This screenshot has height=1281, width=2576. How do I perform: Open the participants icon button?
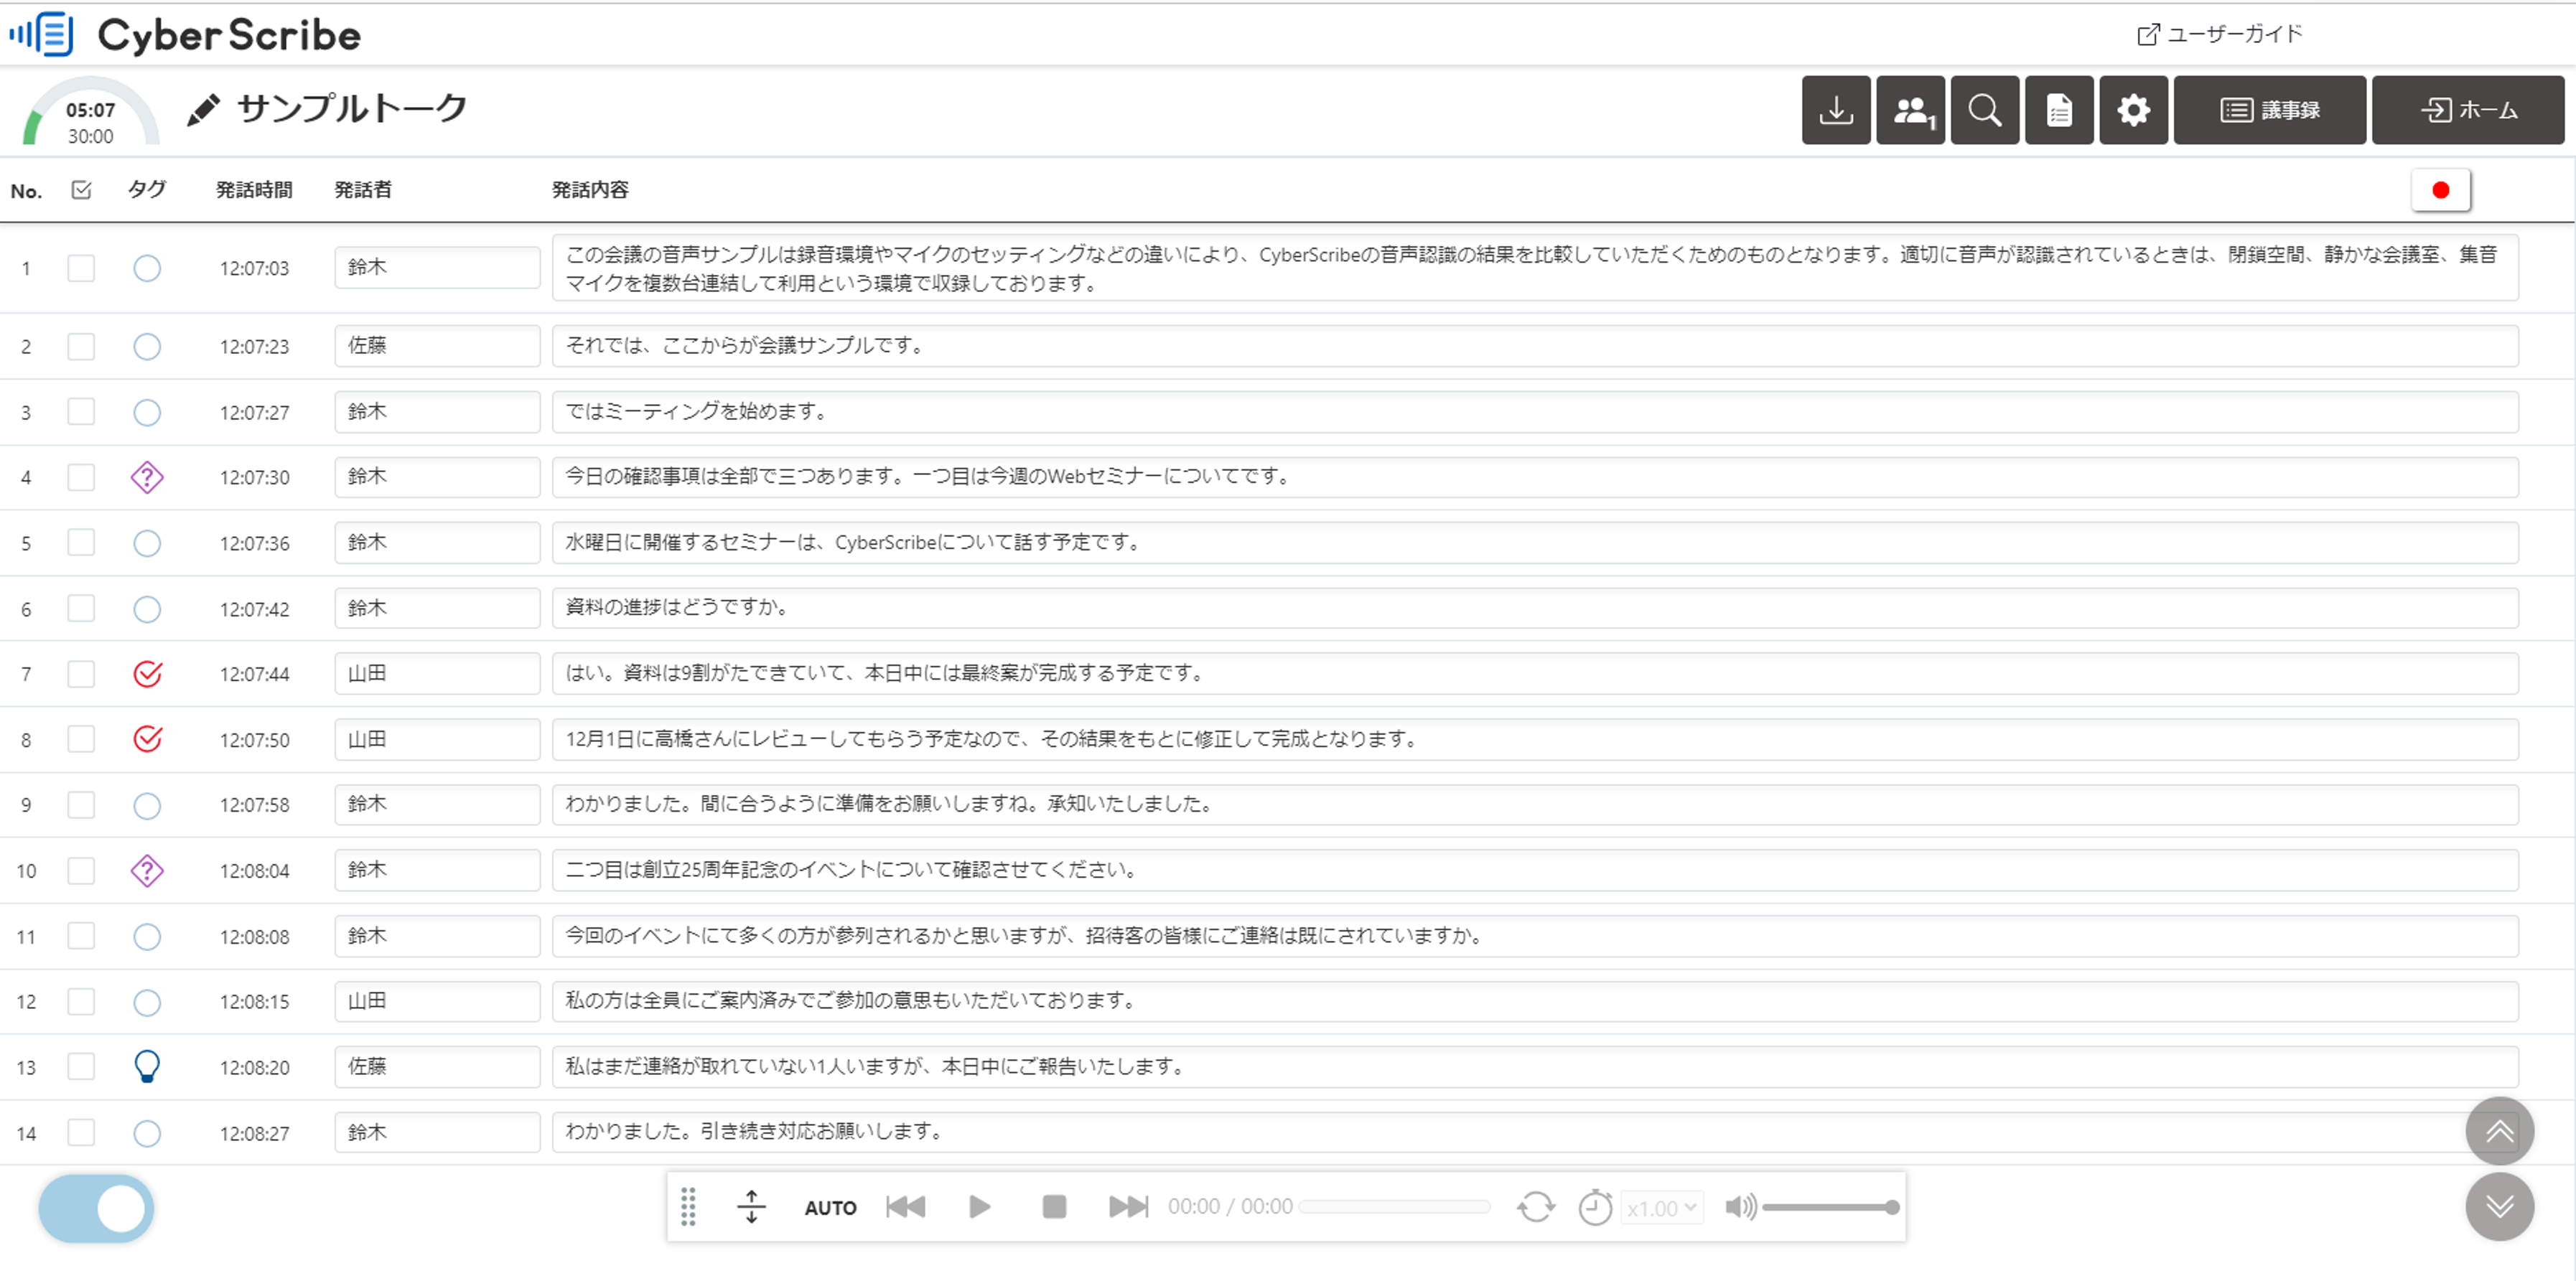click(1910, 110)
